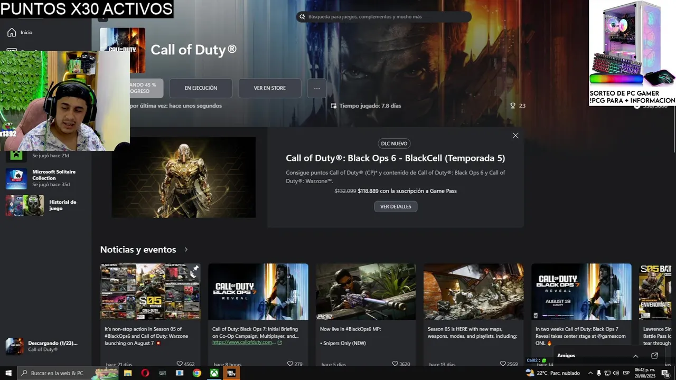The height and width of the screenshot is (380, 676).
Task: Click the Tiempo jugado clock icon
Action: 334,106
